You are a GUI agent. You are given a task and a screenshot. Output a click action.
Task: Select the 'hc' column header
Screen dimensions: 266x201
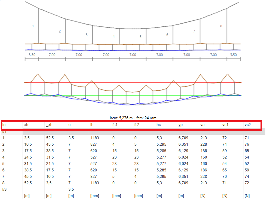[x=159, y=125]
